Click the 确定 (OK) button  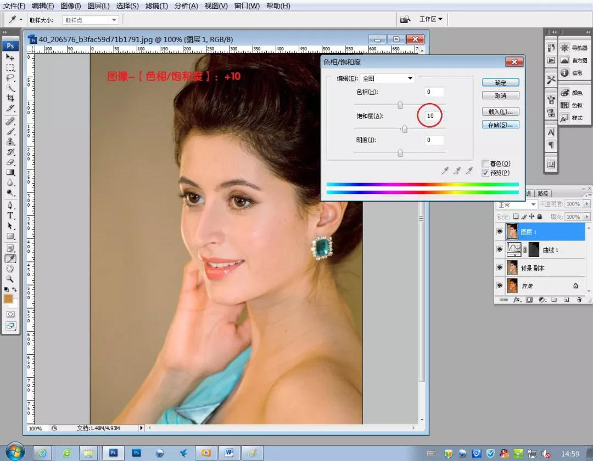point(500,83)
